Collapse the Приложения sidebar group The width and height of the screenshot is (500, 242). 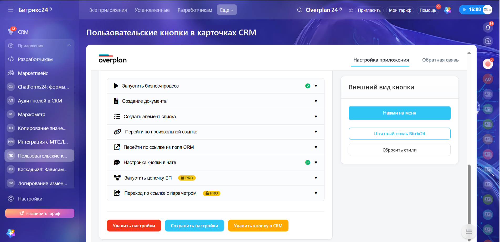69,46
